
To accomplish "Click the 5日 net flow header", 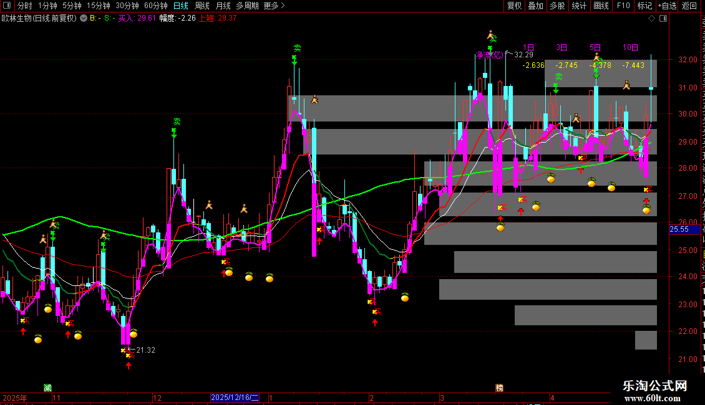I will coord(595,47).
